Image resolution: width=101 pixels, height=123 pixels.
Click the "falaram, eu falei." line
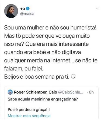24,69
